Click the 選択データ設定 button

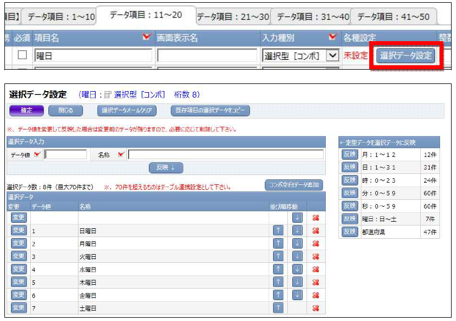[406, 55]
